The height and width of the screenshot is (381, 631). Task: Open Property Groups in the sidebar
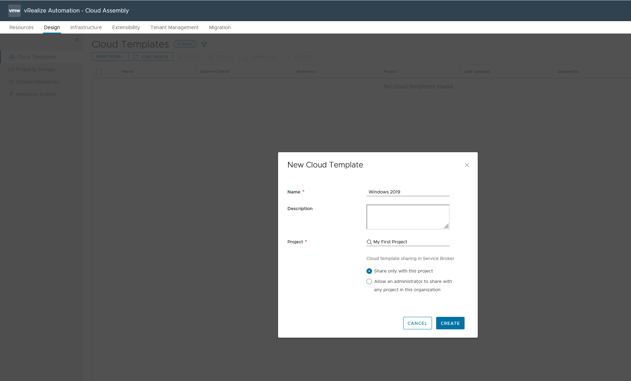pyautogui.click(x=35, y=69)
